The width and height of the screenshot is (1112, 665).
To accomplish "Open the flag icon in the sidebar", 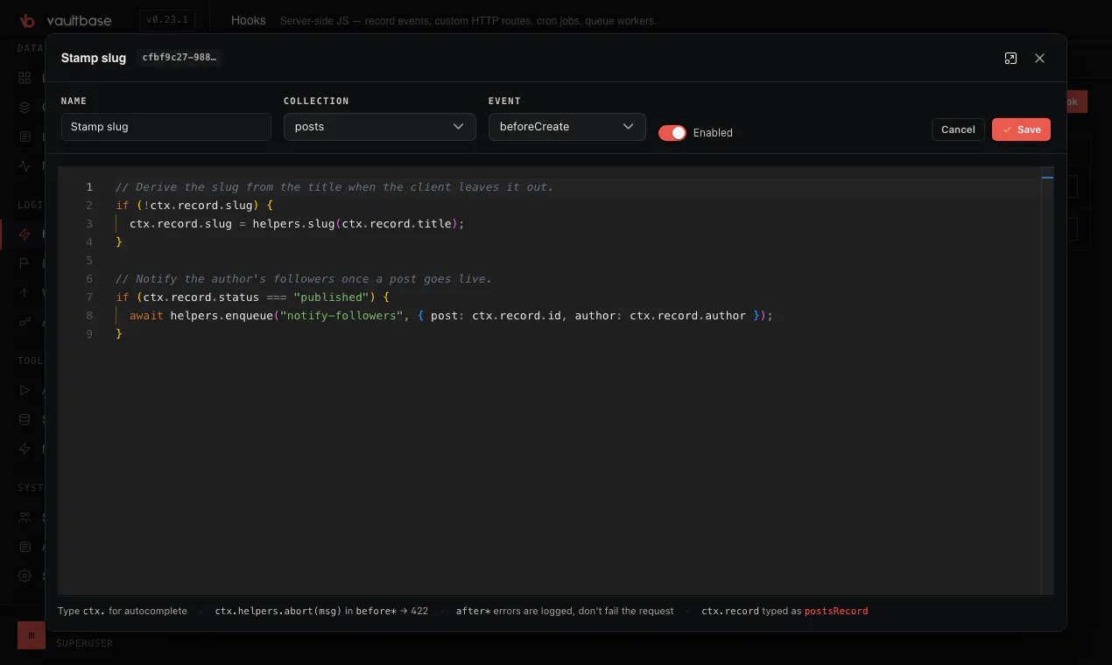I will point(25,263).
